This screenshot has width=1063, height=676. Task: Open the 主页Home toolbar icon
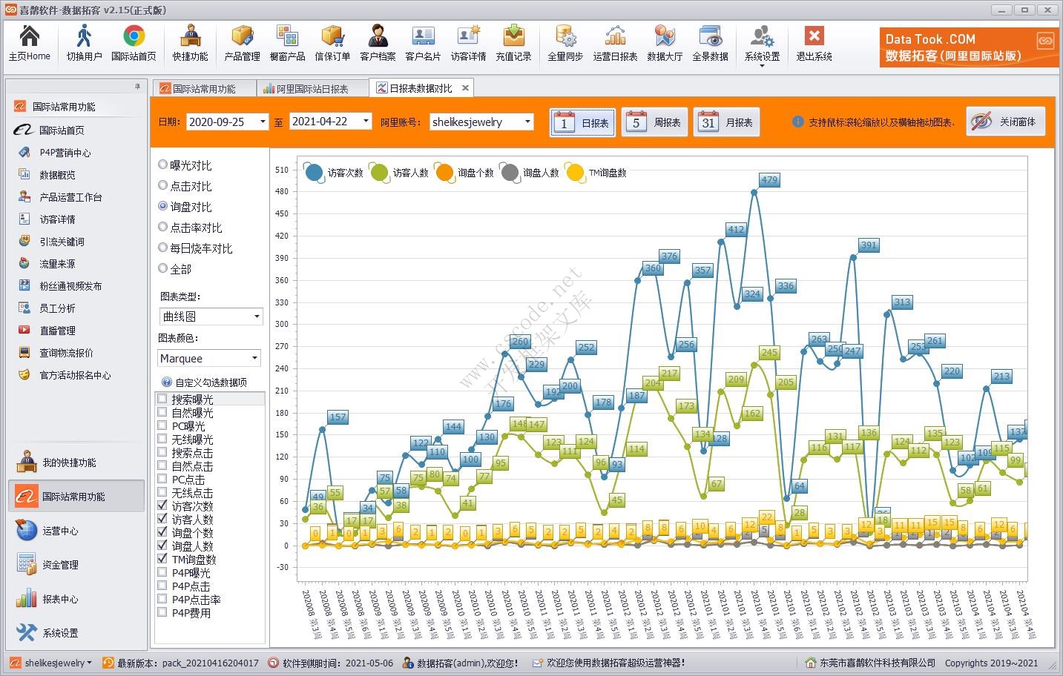pyautogui.click(x=30, y=42)
